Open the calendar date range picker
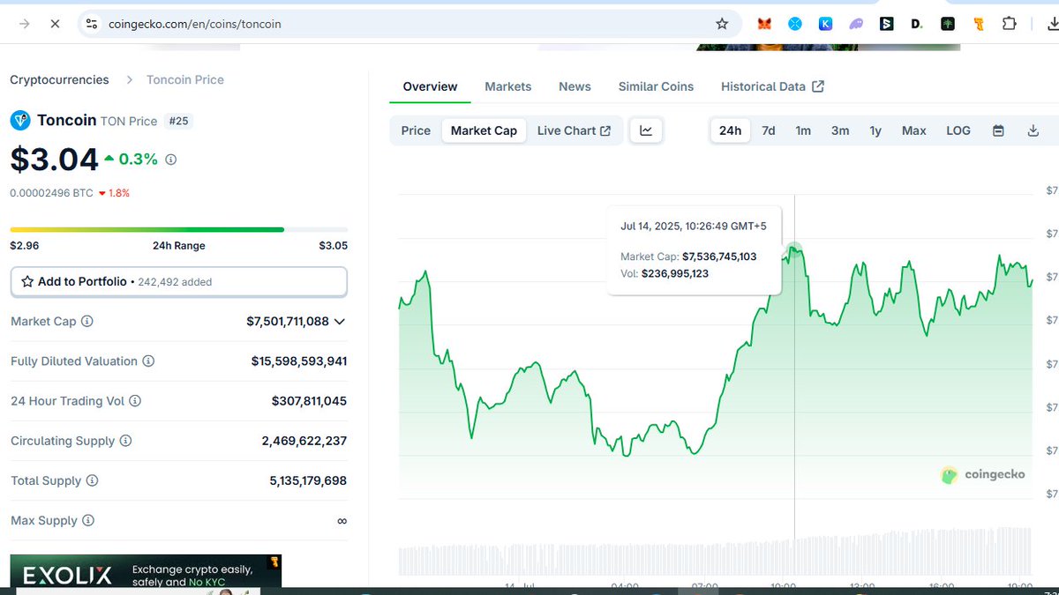 998,130
